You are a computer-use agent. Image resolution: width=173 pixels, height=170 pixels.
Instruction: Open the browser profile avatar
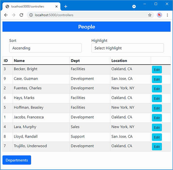click(x=159, y=15)
